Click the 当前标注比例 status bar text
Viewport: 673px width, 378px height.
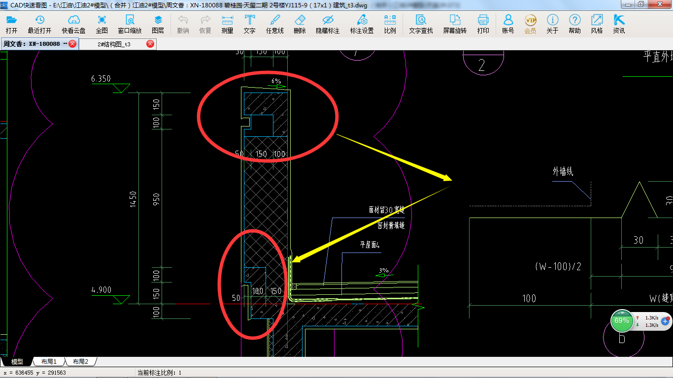(x=159, y=373)
